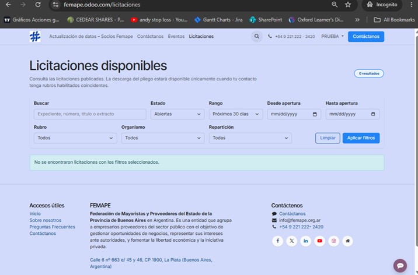Click the blue Contáctanos header button
This screenshot has width=418, height=275.
tap(366, 37)
